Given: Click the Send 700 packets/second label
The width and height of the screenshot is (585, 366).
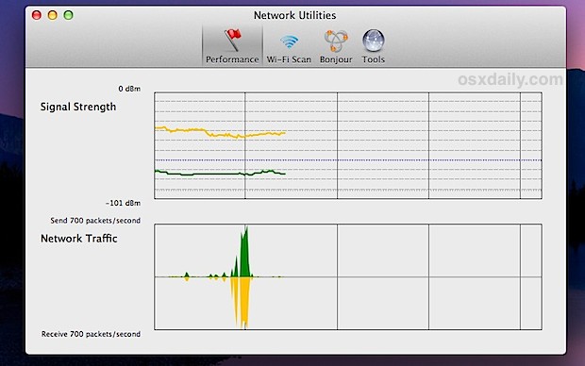Looking at the screenshot, I should coord(95,221).
